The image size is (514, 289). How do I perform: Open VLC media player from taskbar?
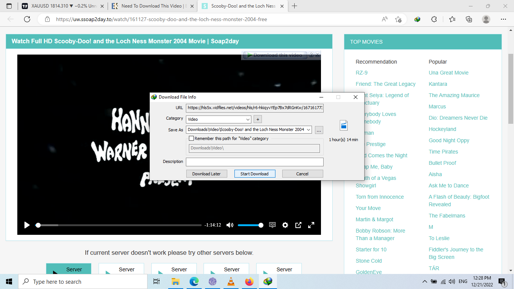(x=231, y=281)
